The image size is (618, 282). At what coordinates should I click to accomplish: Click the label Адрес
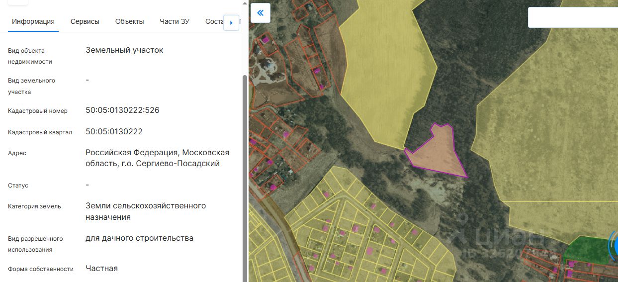[x=17, y=153]
